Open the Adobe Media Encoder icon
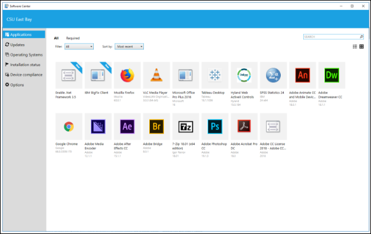This screenshot has height=234, width=371. tap(98, 126)
